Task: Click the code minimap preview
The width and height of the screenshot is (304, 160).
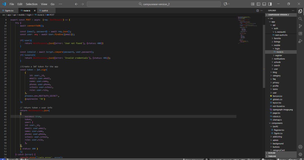Action: (247, 30)
